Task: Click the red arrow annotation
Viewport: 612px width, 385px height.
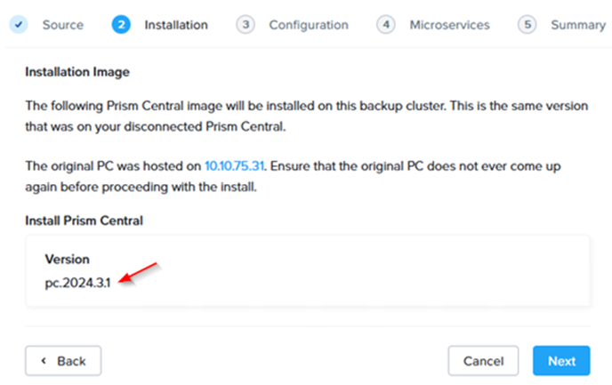Action: (x=139, y=273)
